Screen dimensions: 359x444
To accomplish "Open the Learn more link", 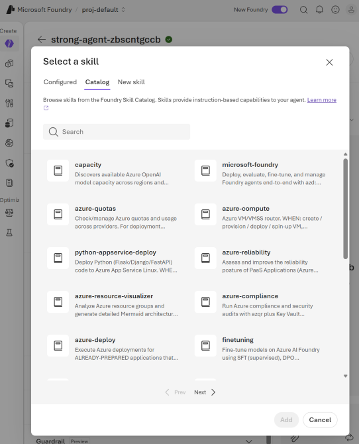I will pos(322,100).
